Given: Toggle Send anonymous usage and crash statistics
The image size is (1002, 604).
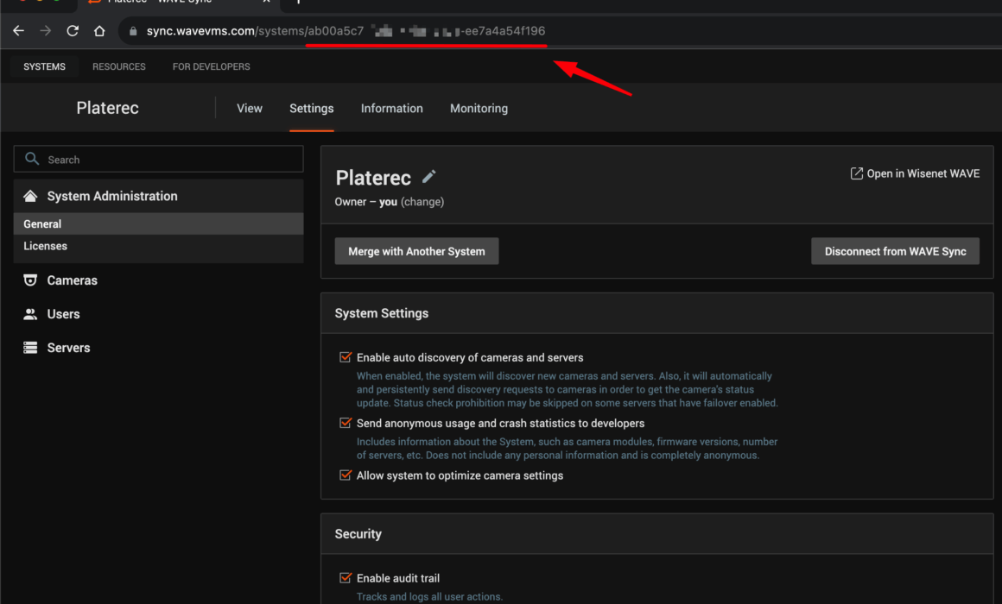Looking at the screenshot, I should click(346, 423).
